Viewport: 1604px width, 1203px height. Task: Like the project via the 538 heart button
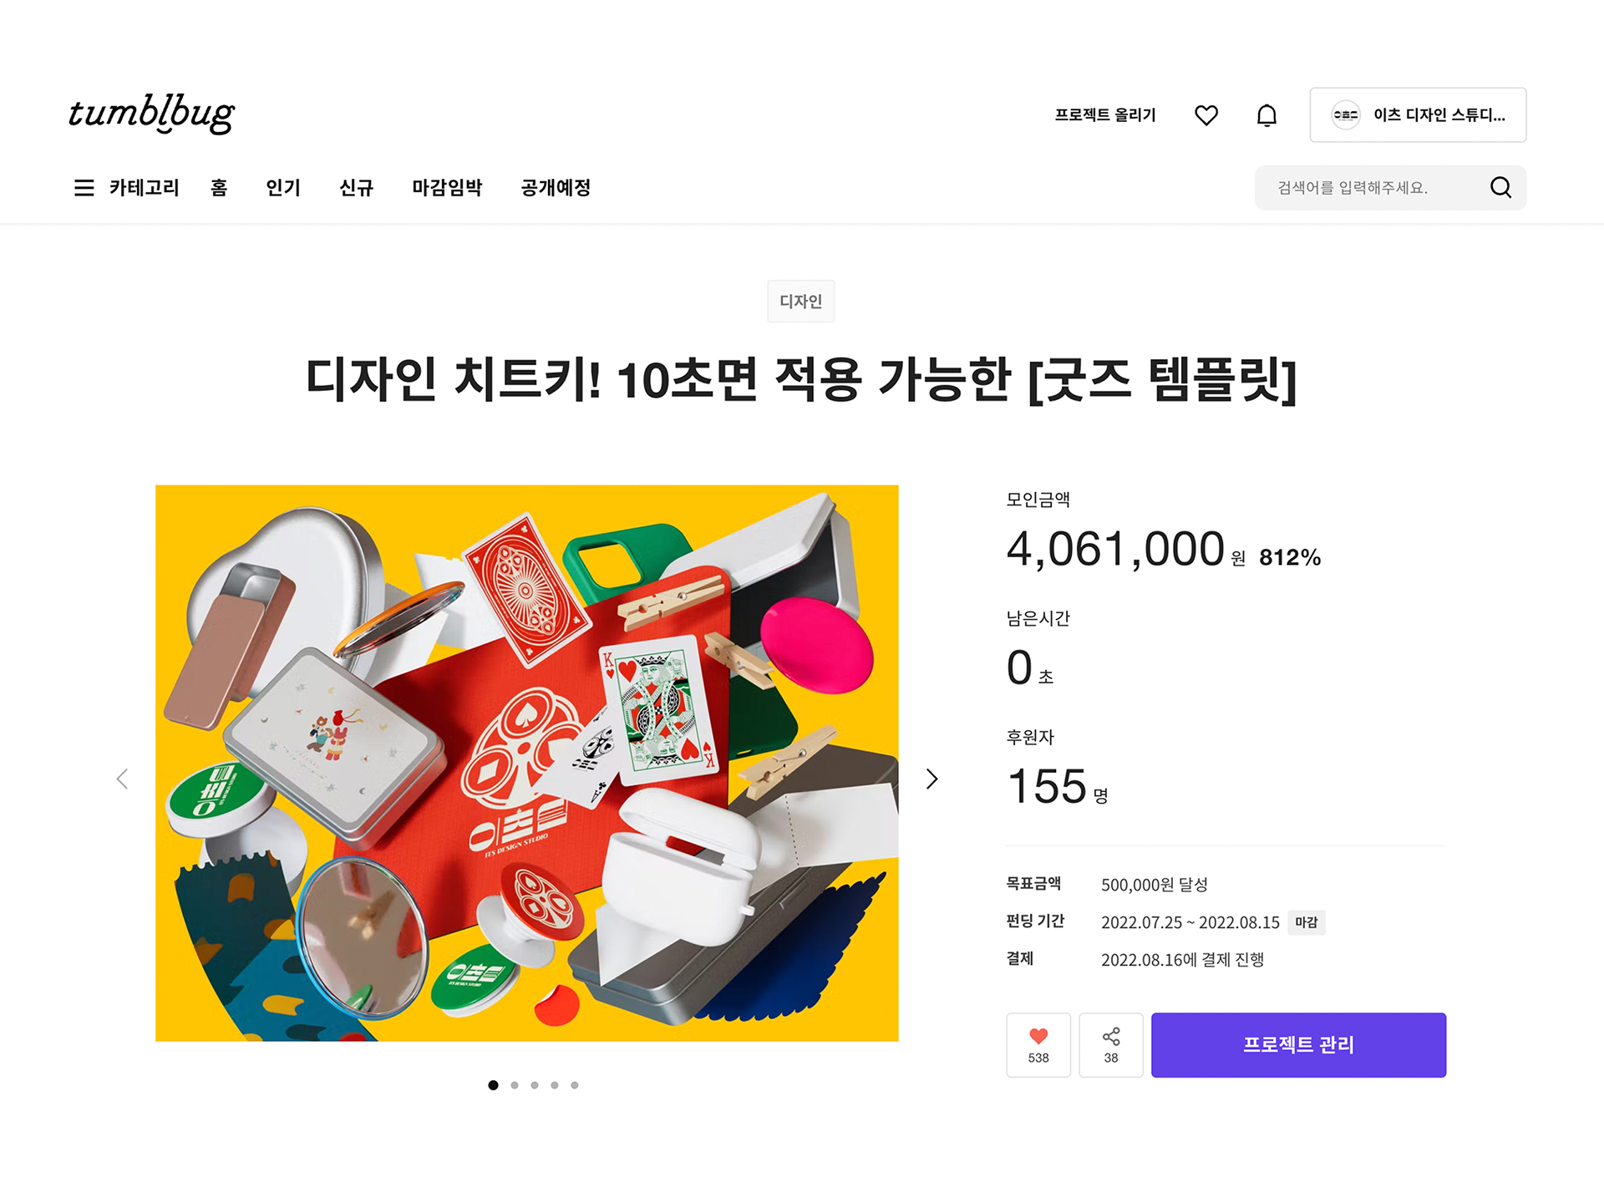(x=1038, y=1045)
